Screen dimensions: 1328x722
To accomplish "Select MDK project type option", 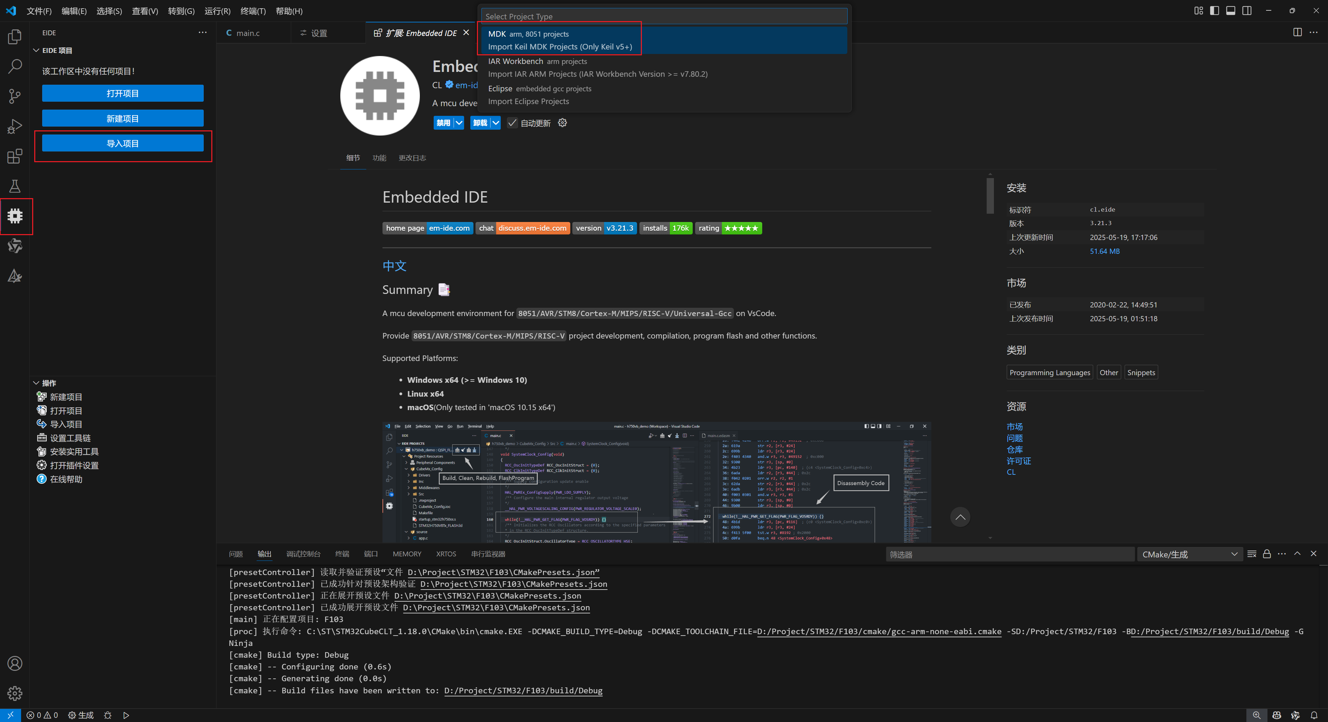I will point(664,40).
